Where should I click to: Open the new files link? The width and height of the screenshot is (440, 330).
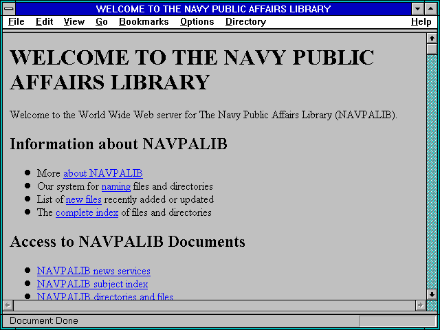pos(84,199)
